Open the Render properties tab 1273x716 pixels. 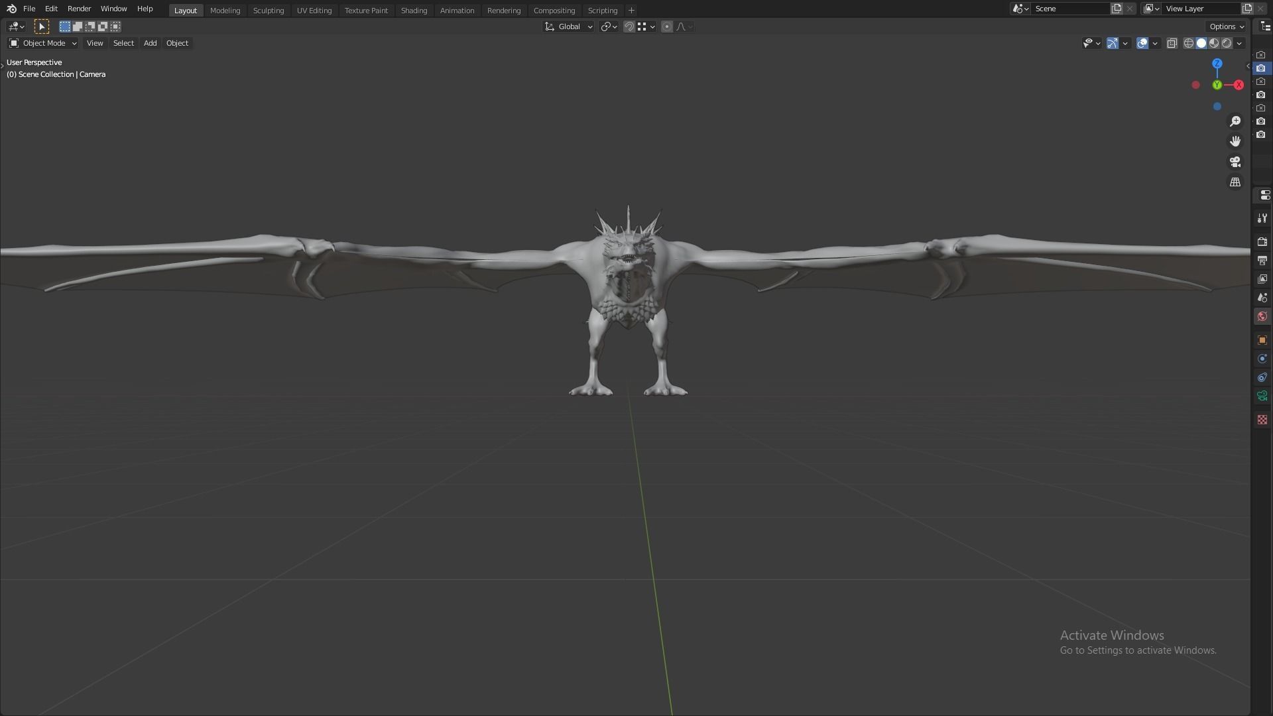click(x=1262, y=242)
